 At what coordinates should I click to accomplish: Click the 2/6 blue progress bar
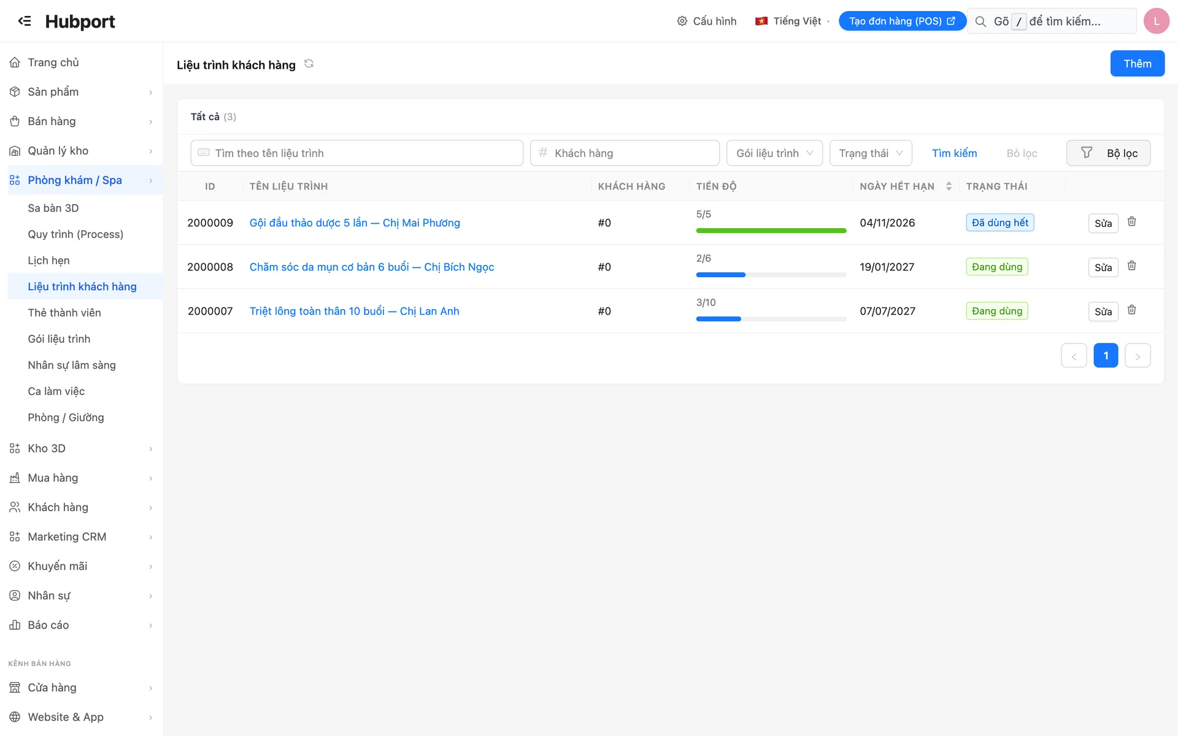[x=771, y=275]
